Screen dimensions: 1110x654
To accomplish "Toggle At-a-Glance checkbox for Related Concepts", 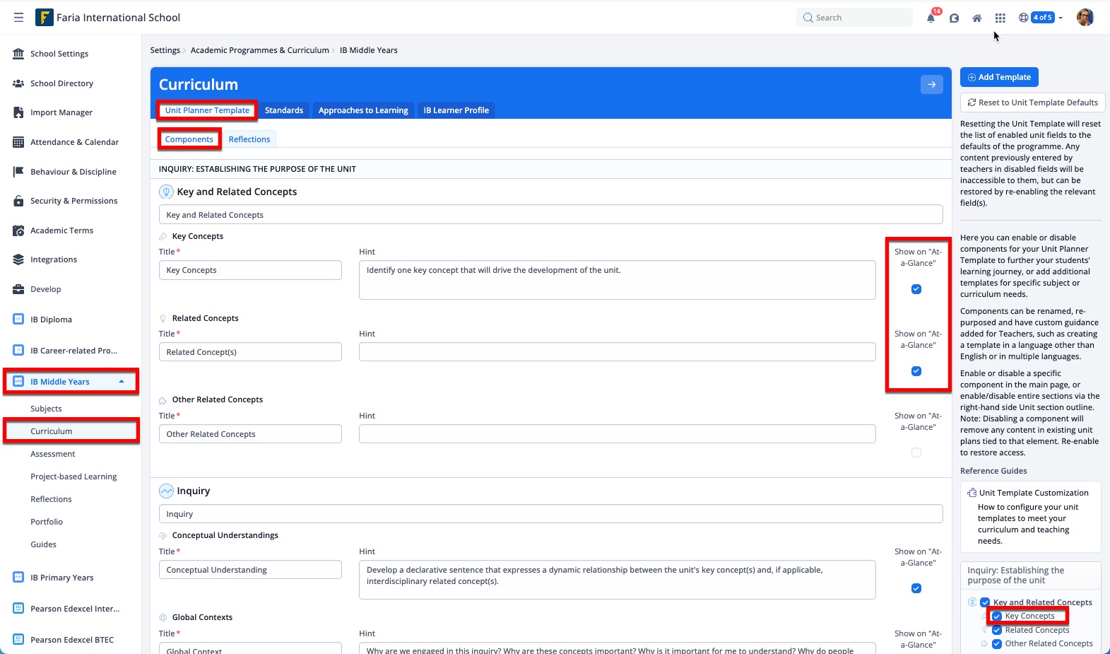I will [x=916, y=371].
